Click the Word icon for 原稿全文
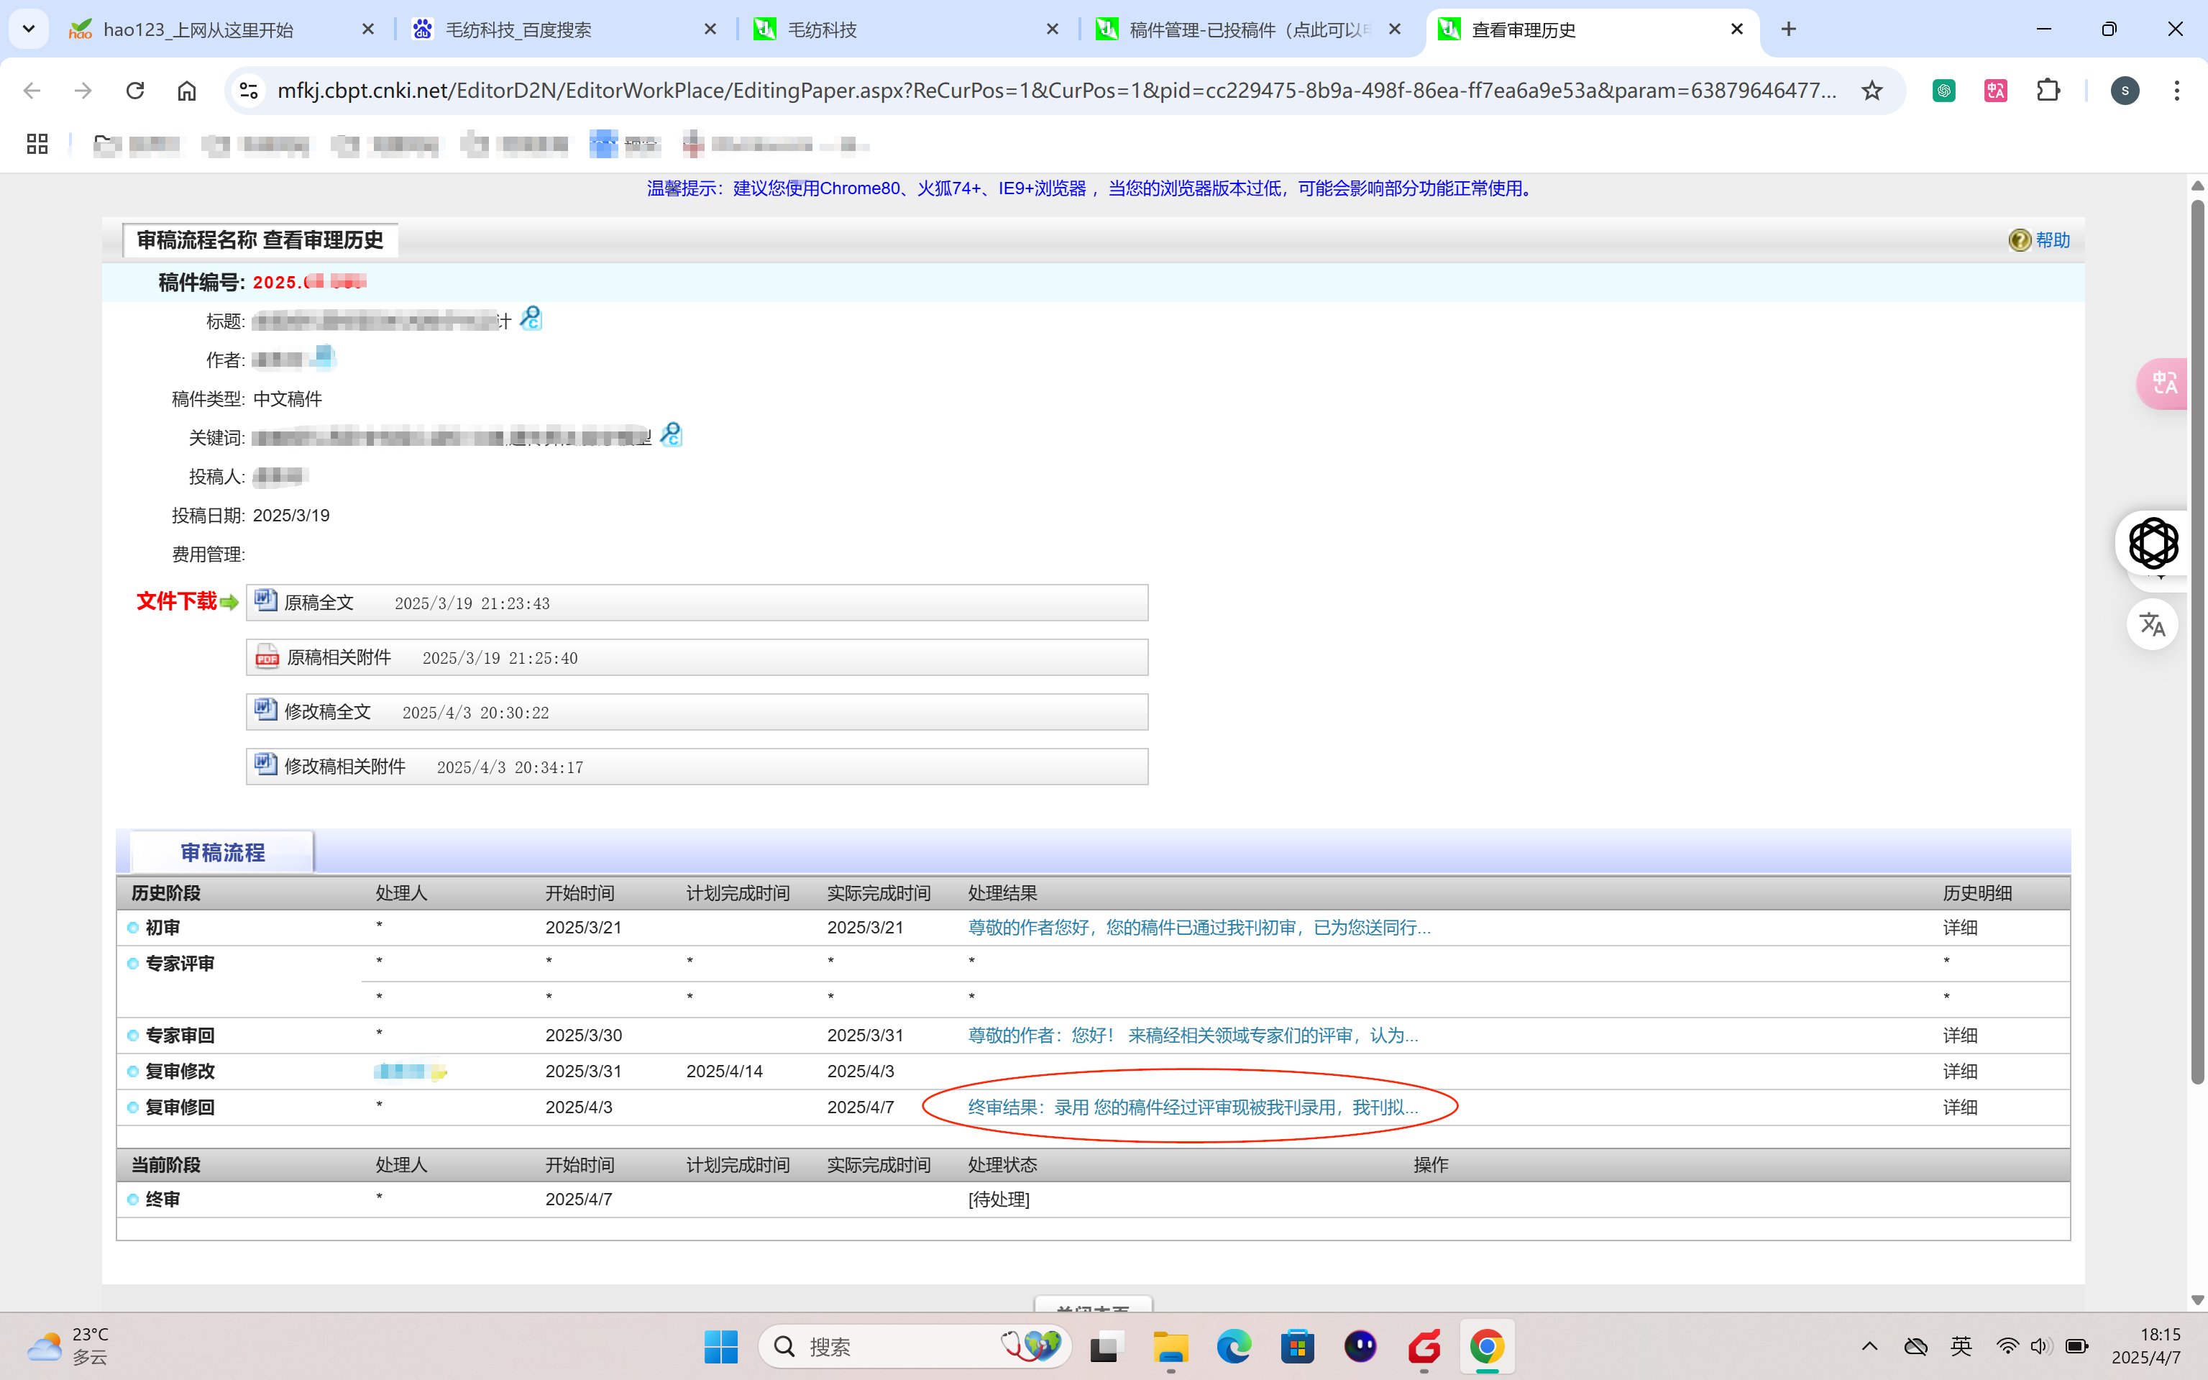Image resolution: width=2208 pixels, height=1380 pixels. tap(265, 600)
